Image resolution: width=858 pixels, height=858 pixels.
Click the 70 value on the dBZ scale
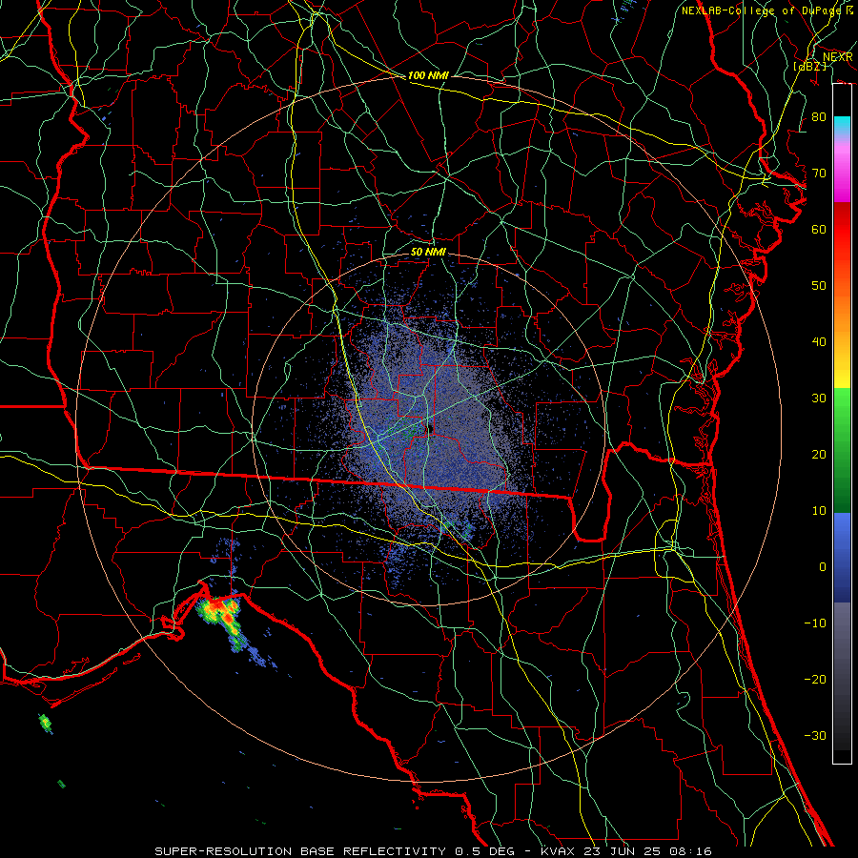[x=819, y=174]
